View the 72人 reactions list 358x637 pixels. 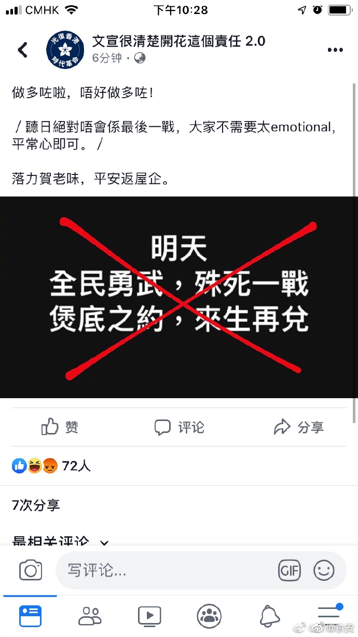pos(51,466)
